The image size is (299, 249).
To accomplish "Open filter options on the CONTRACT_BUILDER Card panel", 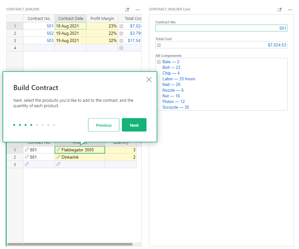I will point(279,9).
